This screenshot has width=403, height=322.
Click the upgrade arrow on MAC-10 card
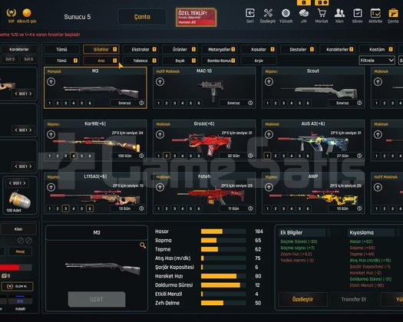pyautogui.click(x=160, y=82)
